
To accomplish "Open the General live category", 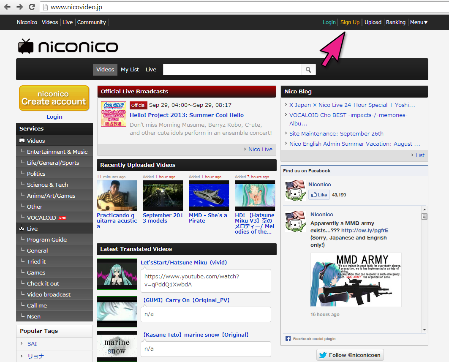I will coord(54,250).
